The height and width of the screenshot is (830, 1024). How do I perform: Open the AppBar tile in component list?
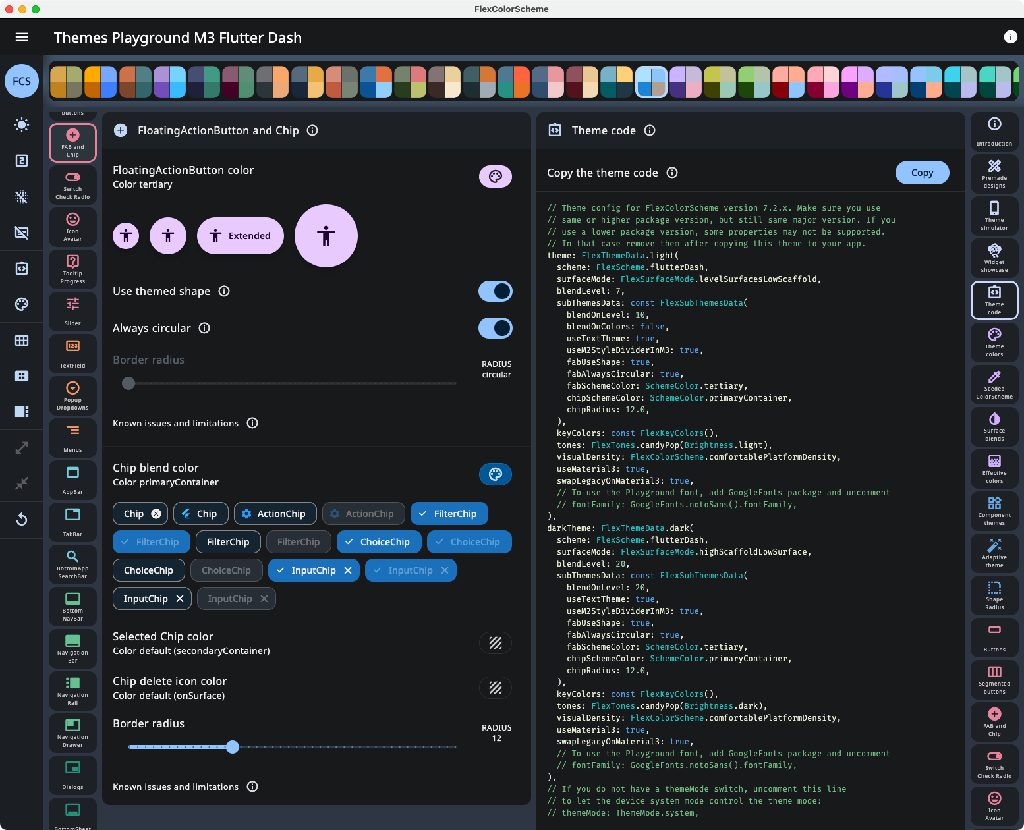pos(72,480)
